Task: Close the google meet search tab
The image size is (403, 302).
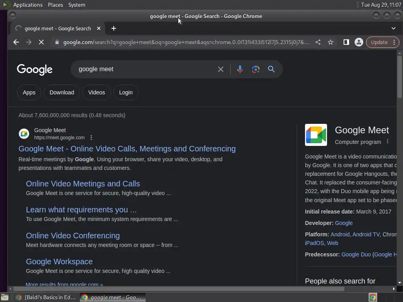Action: click(99, 28)
